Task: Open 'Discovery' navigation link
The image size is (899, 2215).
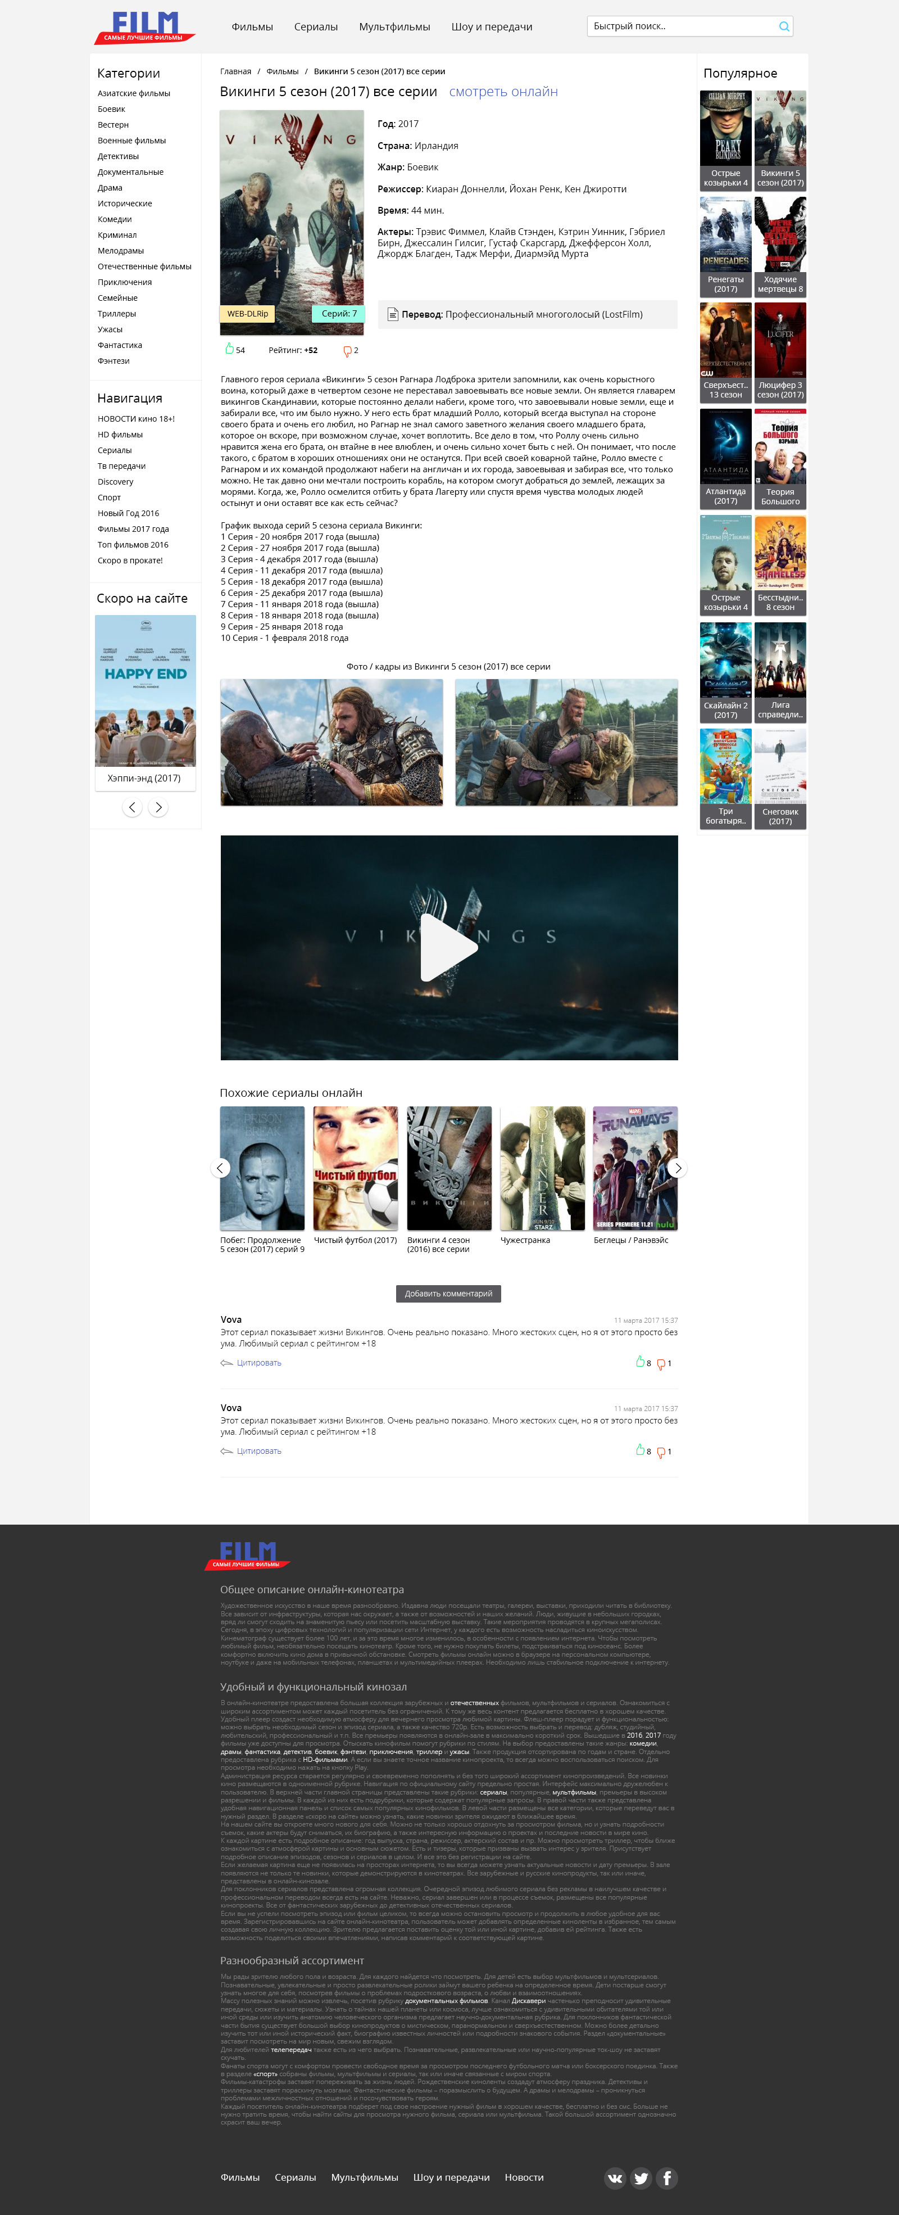Action: tap(115, 482)
